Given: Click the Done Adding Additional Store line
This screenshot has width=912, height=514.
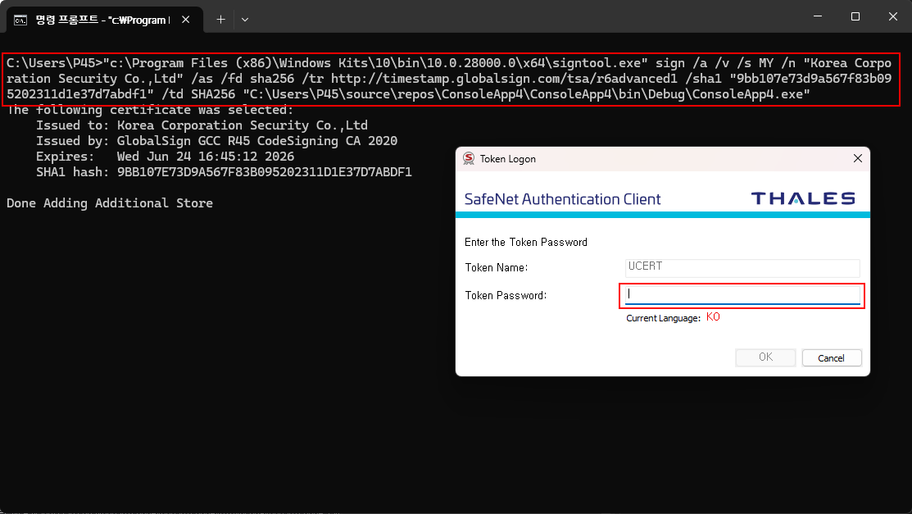Looking at the screenshot, I should (x=110, y=203).
